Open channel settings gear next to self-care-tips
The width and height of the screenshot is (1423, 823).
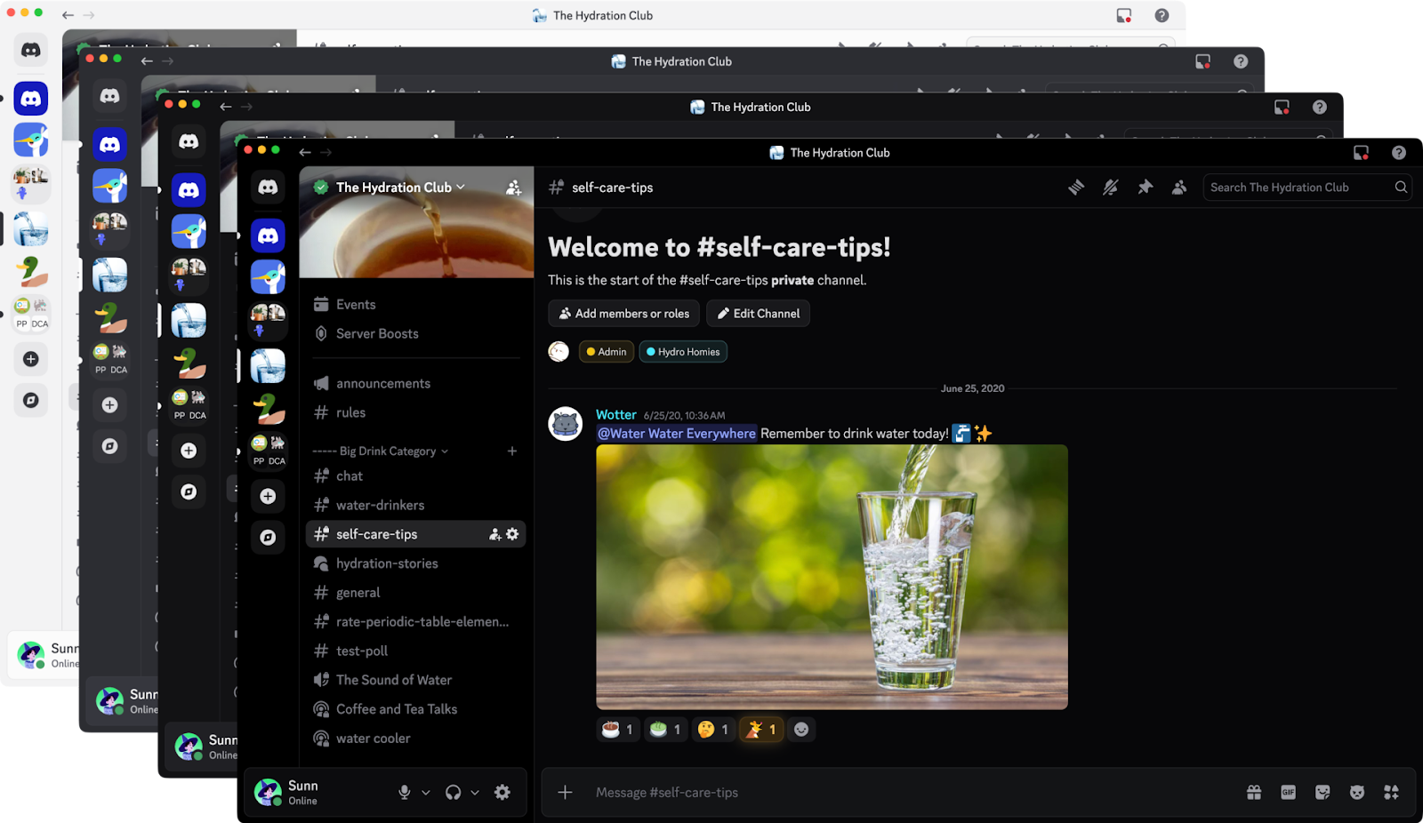tap(512, 534)
